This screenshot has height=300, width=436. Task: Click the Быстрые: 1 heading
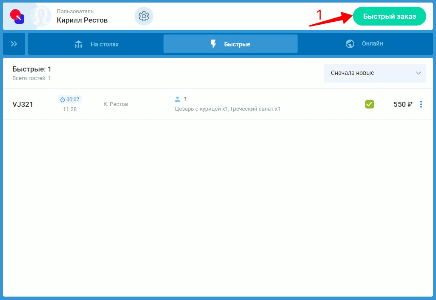[32, 69]
